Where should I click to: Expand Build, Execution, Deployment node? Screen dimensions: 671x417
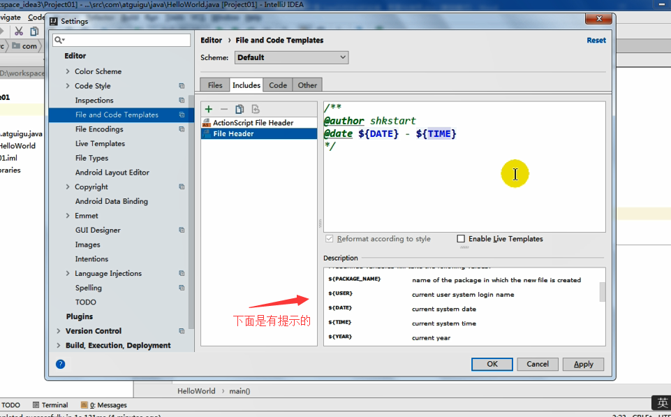point(59,346)
